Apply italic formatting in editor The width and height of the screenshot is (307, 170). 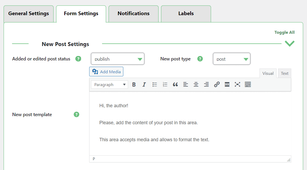(144, 84)
